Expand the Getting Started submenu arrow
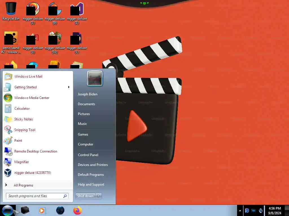The width and height of the screenshot is (289, 216). (x=69, y=87)
